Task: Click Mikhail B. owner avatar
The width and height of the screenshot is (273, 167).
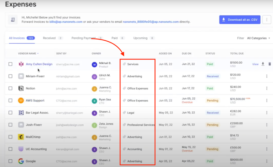Action: (94, 64)
